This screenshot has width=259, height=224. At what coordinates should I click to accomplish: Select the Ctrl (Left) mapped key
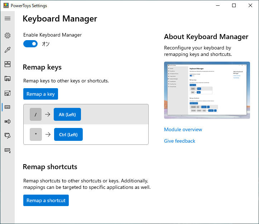[x=68, y=134]
